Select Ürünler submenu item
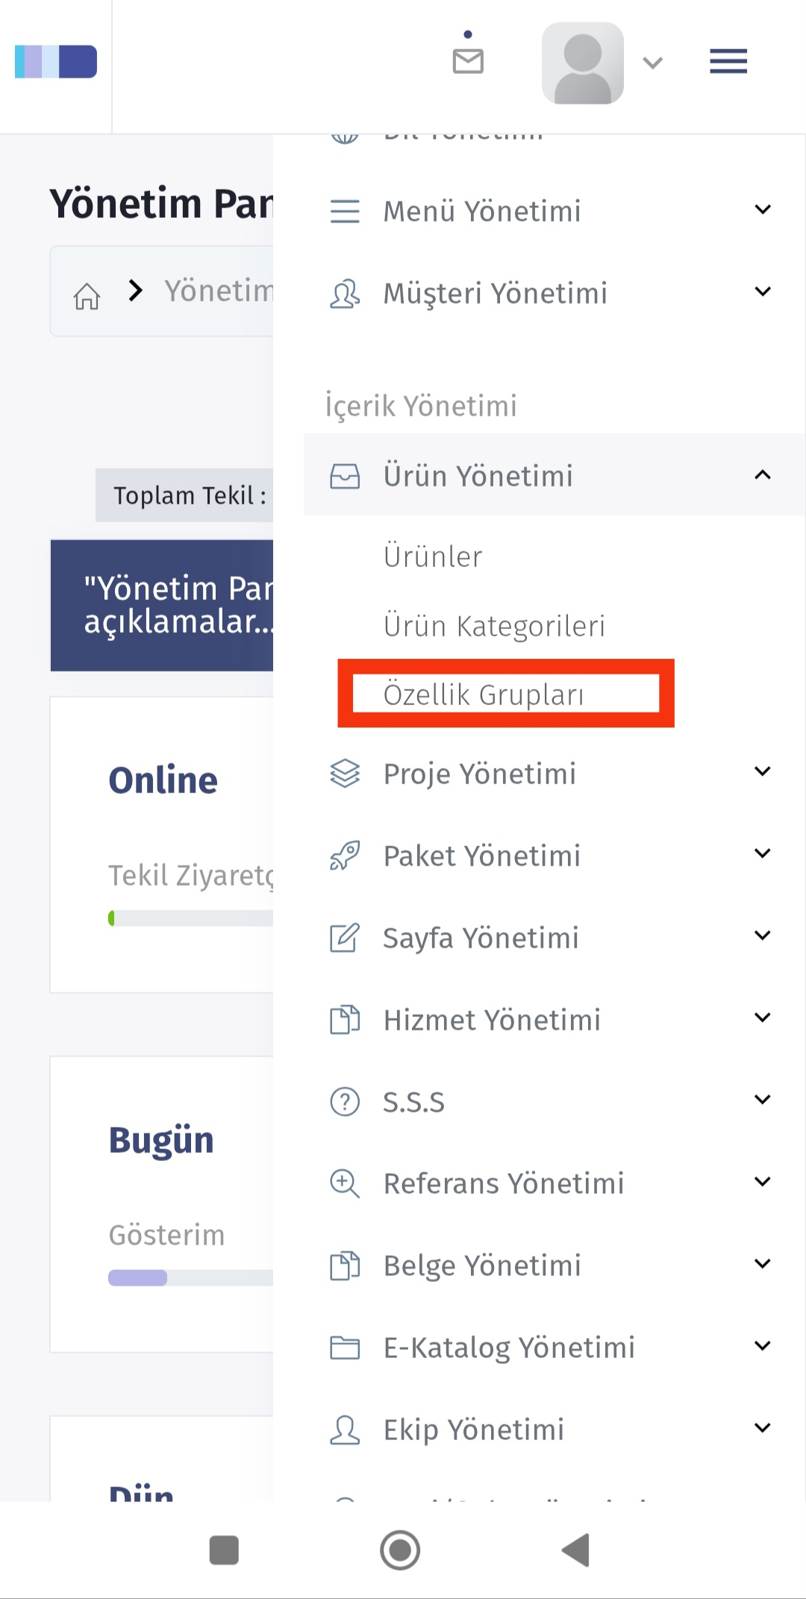806x1599 pixels. click(433, 557)
